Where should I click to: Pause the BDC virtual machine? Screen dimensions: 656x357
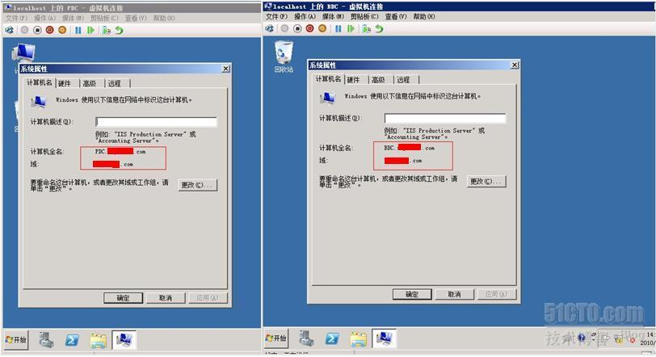338,28
